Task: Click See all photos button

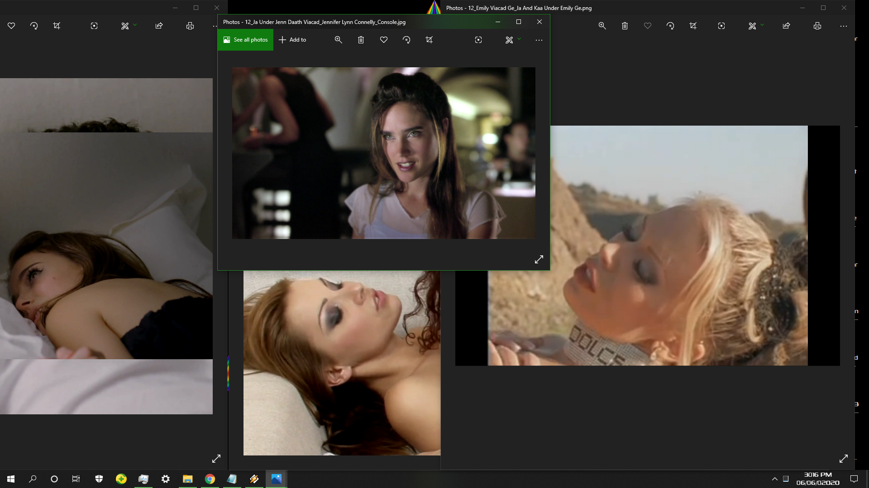Action: [245, 40]
